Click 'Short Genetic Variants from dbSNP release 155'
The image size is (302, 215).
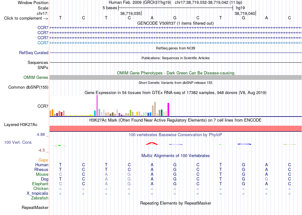pyautogui.click(x=175, y=83)
